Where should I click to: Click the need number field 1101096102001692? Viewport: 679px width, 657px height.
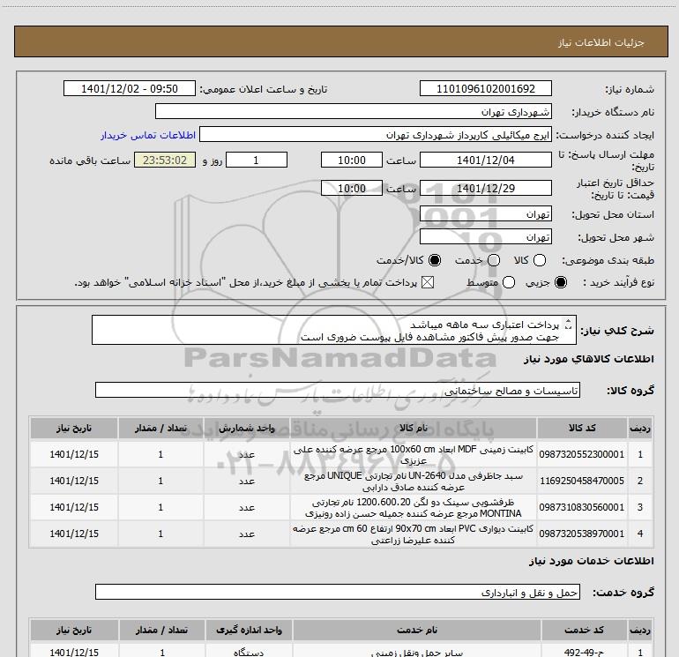point(485,88)
